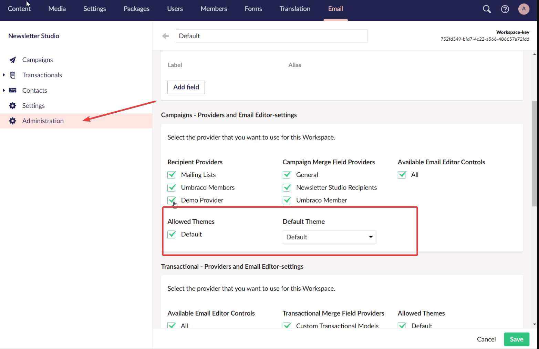The image size is (539, 349).
Task: Click the scrollbar down arrow
Action: (535, 324)
